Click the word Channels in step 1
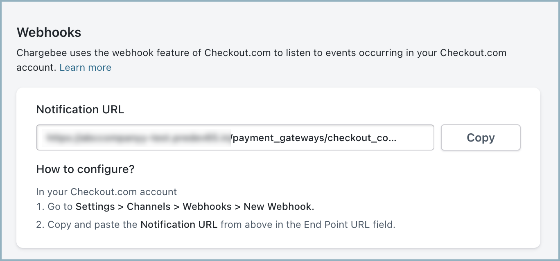Viewport: 560px width, 261px height. (x=149, y=207)
